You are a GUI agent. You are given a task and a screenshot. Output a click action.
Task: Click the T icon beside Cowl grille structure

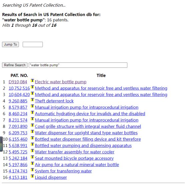[32, 125]
